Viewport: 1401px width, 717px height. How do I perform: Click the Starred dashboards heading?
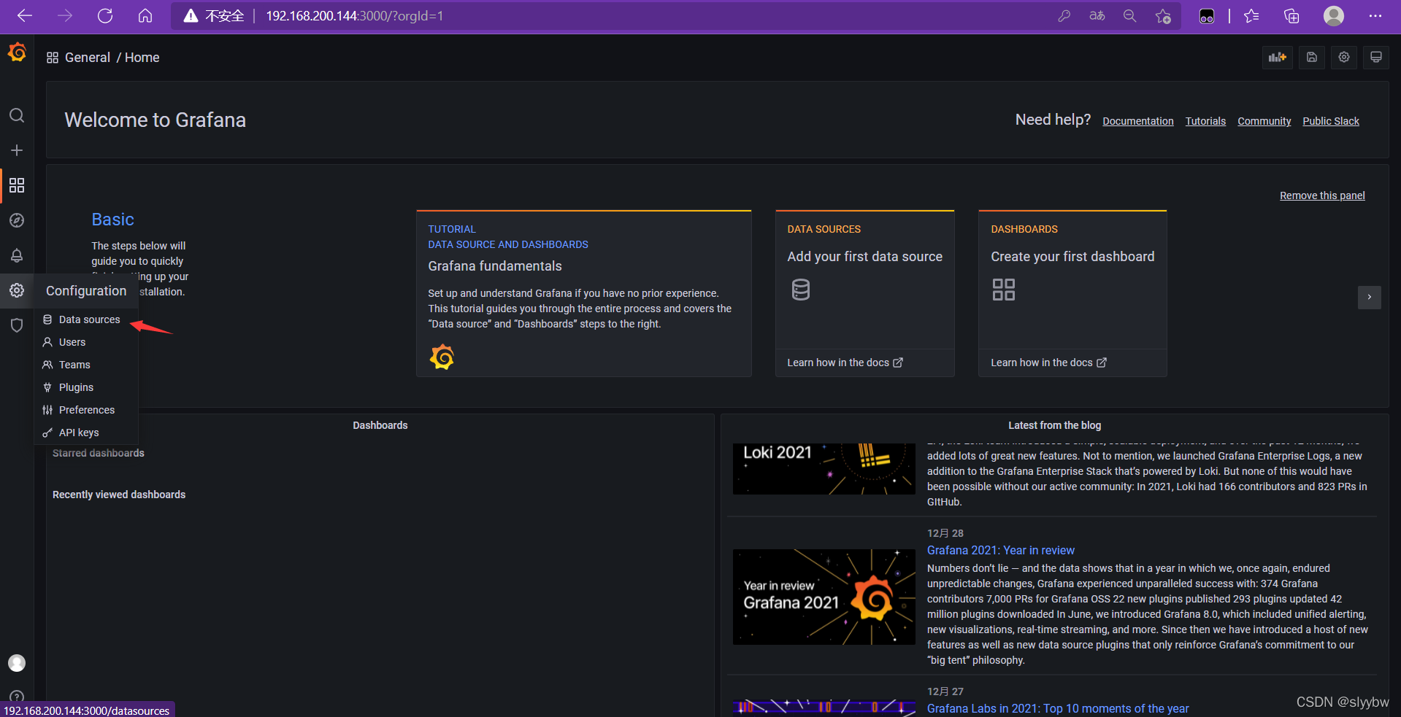(x=98, y=453)
